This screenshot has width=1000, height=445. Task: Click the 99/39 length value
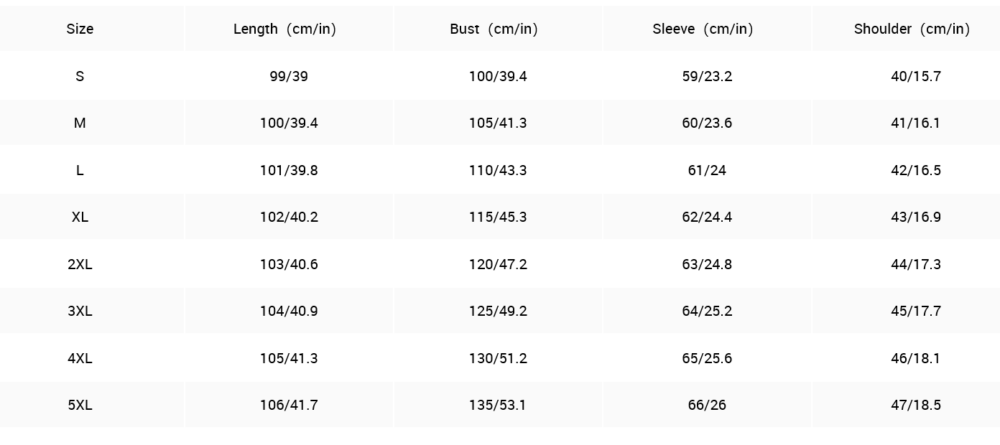click(289, 76)
